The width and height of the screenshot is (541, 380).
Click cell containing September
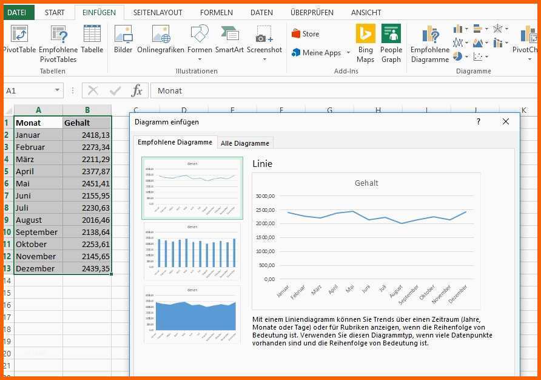pyautogui.click(x=38, y=232)
